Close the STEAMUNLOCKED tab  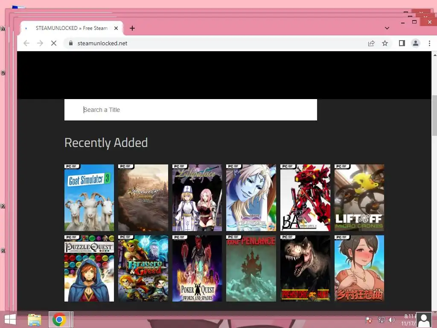coord(116,28)
